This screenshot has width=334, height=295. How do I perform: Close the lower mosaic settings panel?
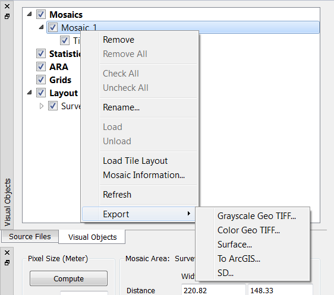pyautogui.click(x=7, y=252)
